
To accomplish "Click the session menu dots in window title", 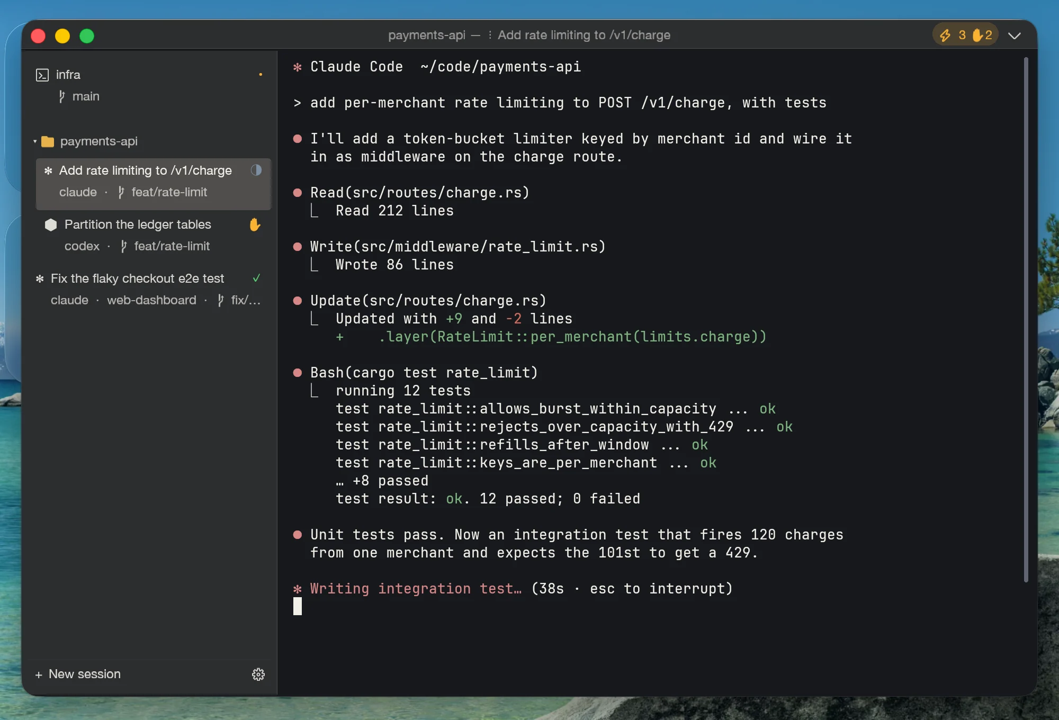I will click(490, 35).
